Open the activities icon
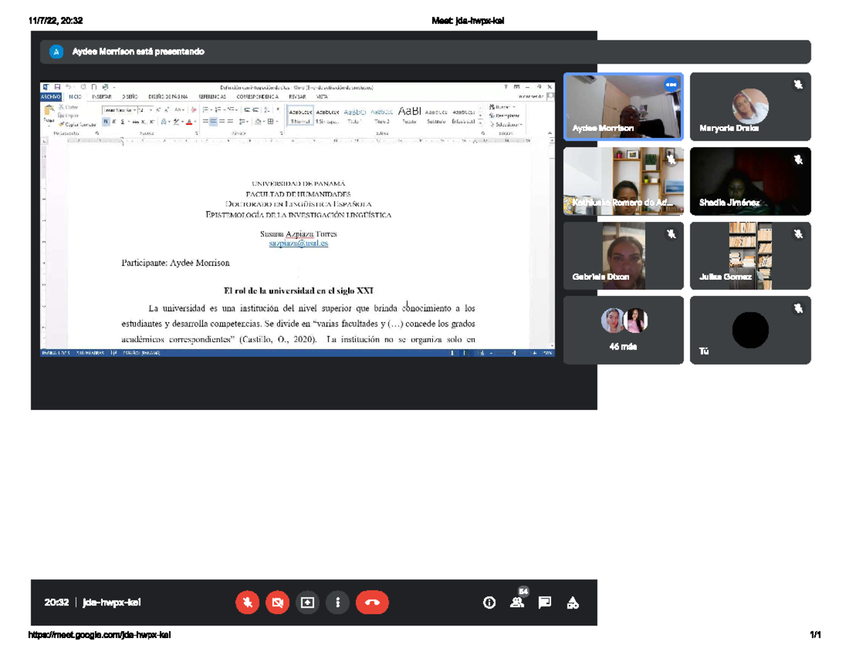Image resolution: width=849 pixels, height=655 pixels. (573, 603)
